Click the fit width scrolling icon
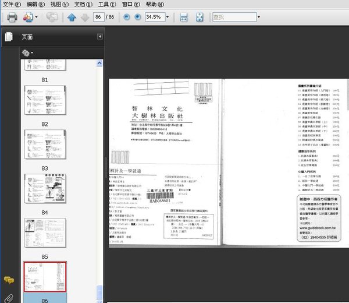The width and height of the screenshot is (349, 303). click(x=184, y=17)
